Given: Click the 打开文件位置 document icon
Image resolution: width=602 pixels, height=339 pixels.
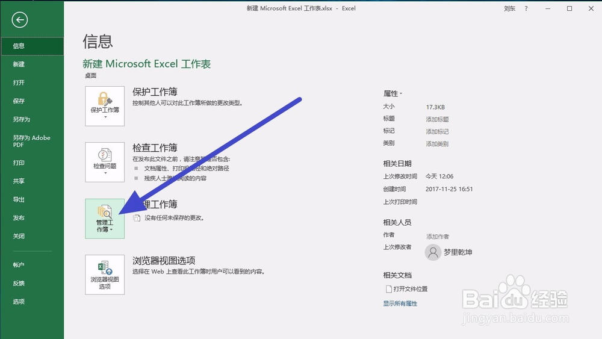Looking at the screenshot, I should click(388, 288).
